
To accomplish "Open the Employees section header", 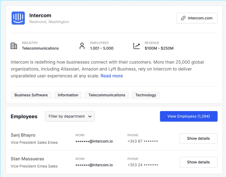I will (x=24, y=117).
